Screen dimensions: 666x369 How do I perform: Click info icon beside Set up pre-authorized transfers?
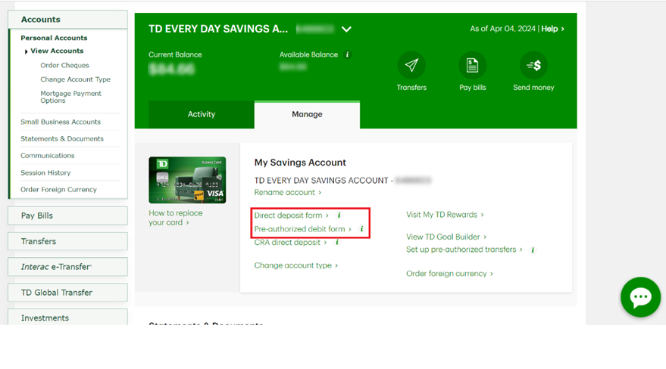533,250
